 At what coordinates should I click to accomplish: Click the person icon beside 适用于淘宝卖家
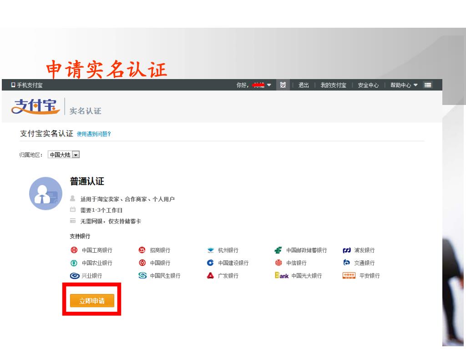(x=72, y=198)
